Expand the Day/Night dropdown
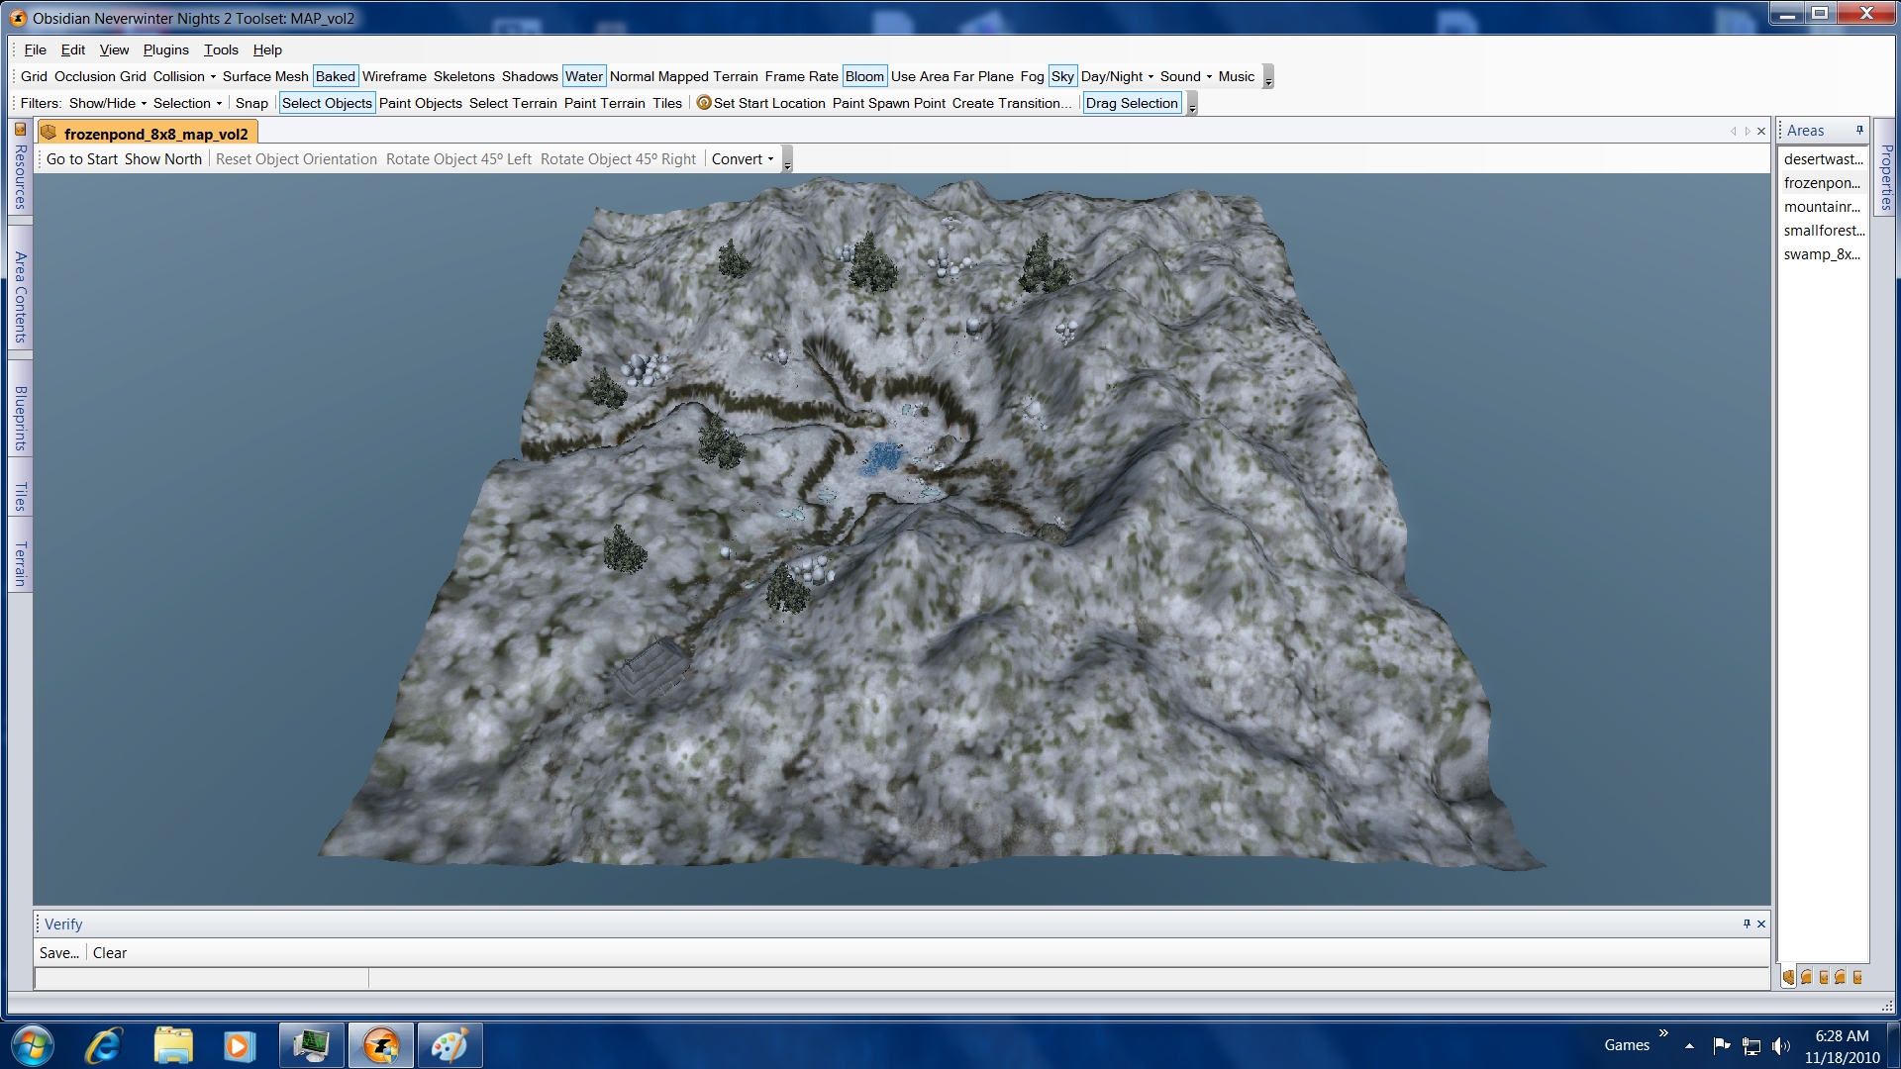Screen dimensions: 1901x1069 (1117, 76)
